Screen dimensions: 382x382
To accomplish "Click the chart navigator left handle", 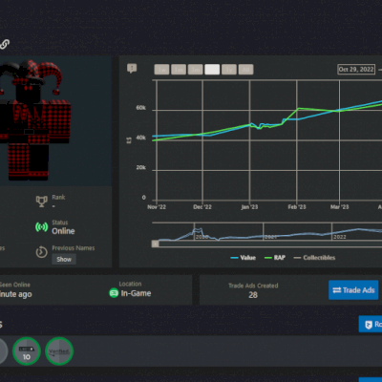I will tap(155, 244).
